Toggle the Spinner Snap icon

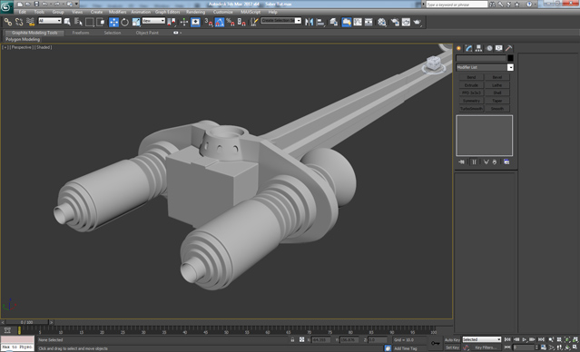tap(241, 22)
